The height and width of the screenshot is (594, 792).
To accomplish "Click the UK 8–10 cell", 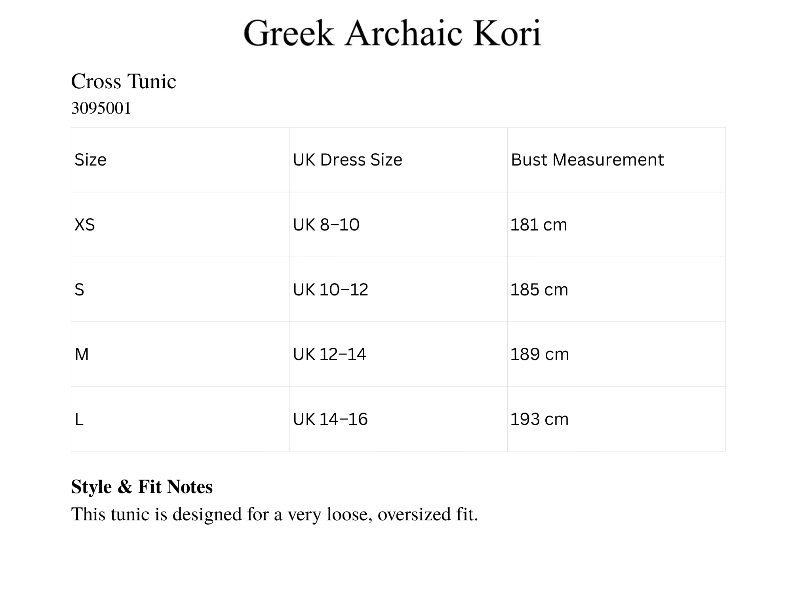I will [x=326, y=225].
